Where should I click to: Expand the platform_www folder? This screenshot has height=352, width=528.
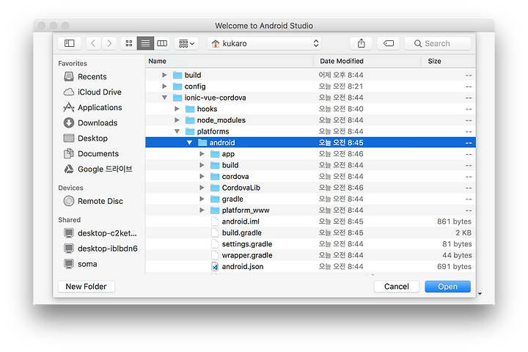click(x=202, y=210)
